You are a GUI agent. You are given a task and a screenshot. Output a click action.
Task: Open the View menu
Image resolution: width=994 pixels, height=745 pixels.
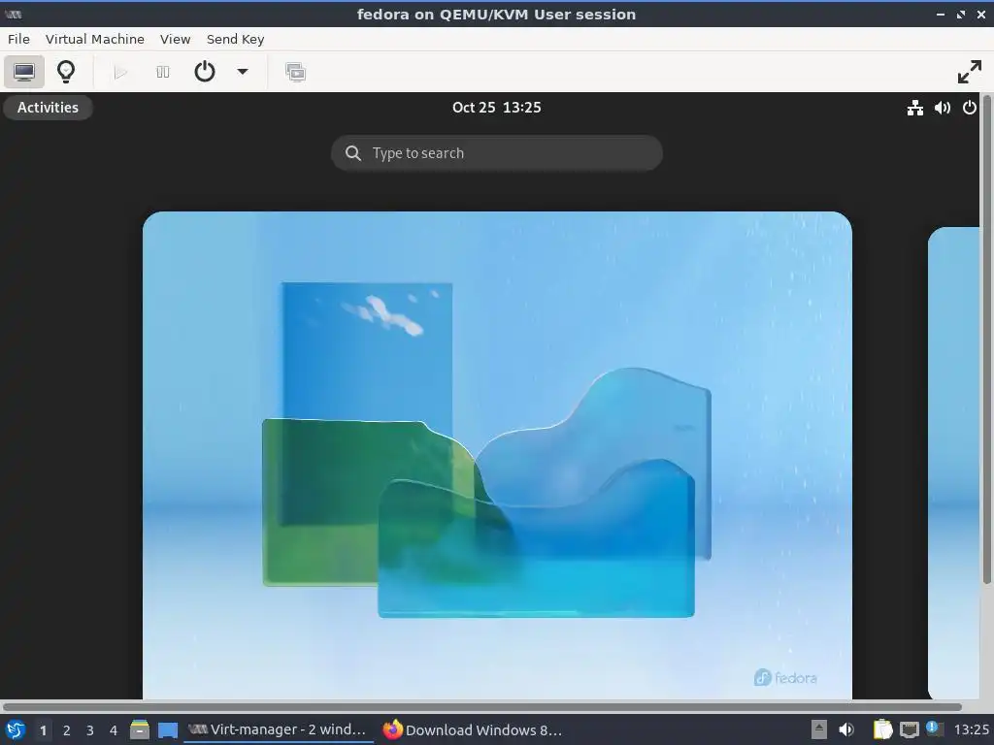point(175,39)
